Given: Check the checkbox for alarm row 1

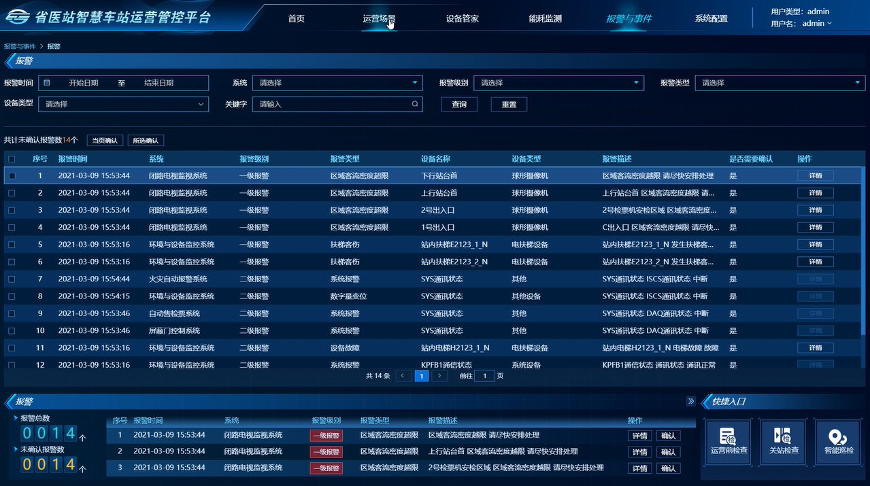Looking at the screenshot, I should [12, 176].
